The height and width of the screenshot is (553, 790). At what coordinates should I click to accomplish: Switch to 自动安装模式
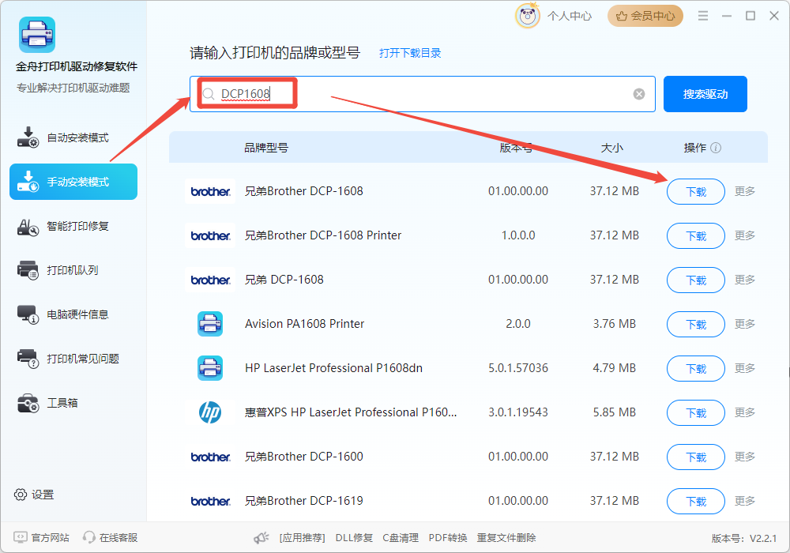73,137
